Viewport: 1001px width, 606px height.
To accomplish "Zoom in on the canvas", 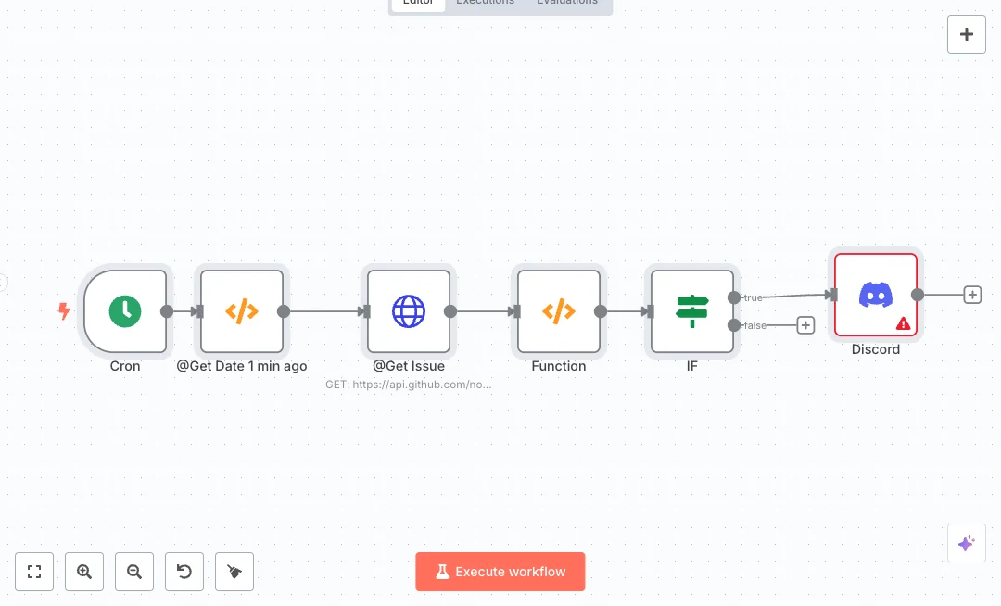I will pos(84,572).
